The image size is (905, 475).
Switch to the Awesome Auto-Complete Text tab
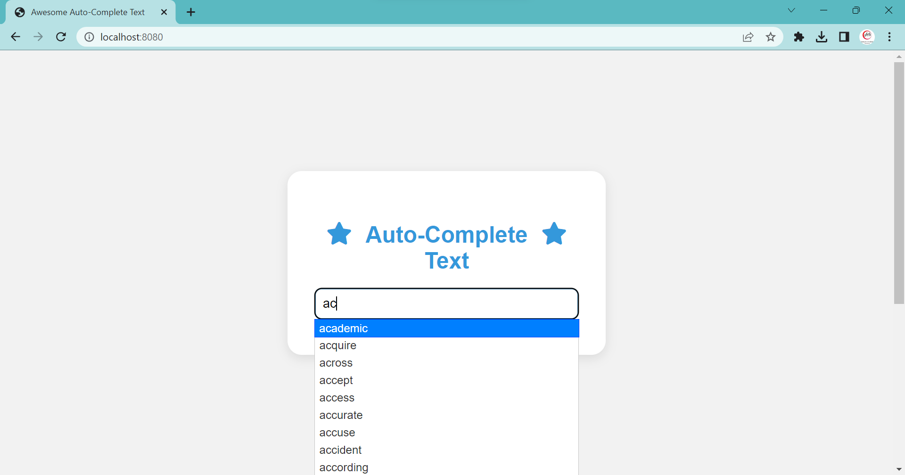tap(87, 12)
